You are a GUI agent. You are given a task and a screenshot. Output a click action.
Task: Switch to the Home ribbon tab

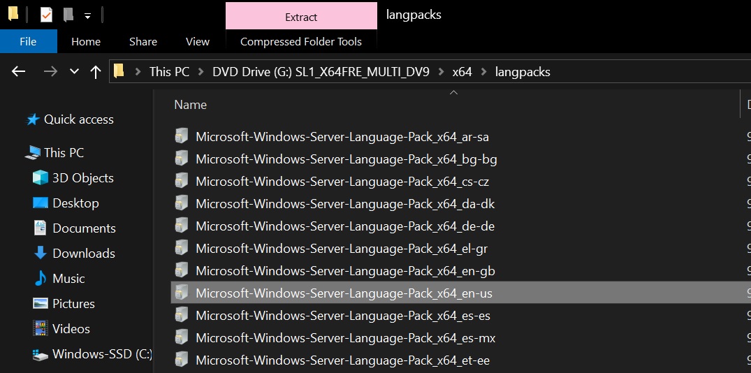[86, 42]
